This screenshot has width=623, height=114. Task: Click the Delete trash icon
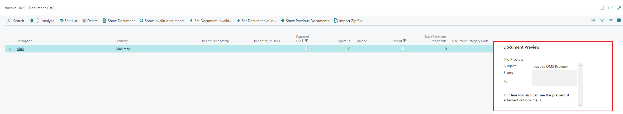point(84,21)
